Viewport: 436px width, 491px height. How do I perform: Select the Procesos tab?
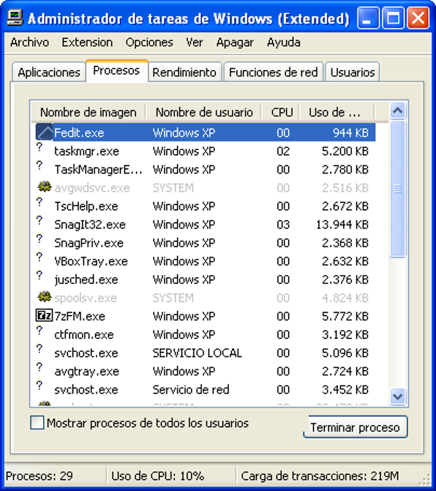(x=117, y=71)
